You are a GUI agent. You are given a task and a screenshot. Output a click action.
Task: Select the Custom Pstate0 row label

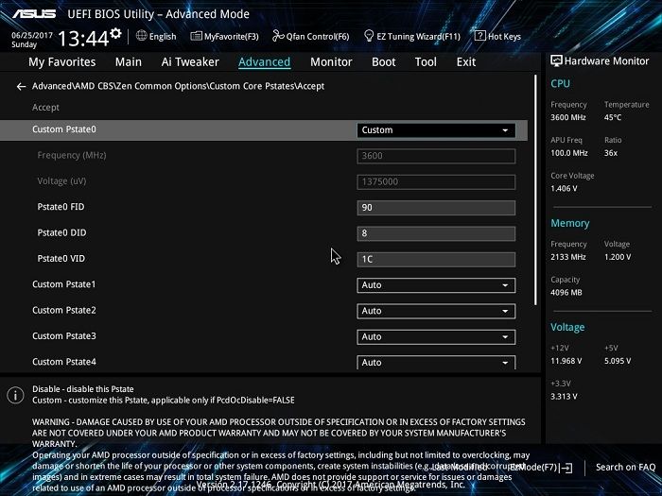tap(64, 129)
